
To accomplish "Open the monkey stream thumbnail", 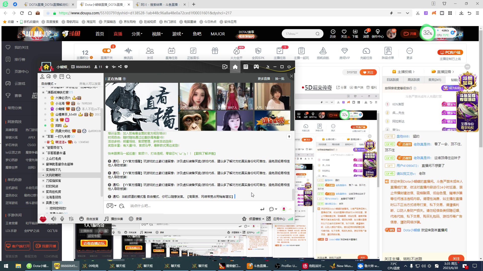I will click(x=198, y=121).
